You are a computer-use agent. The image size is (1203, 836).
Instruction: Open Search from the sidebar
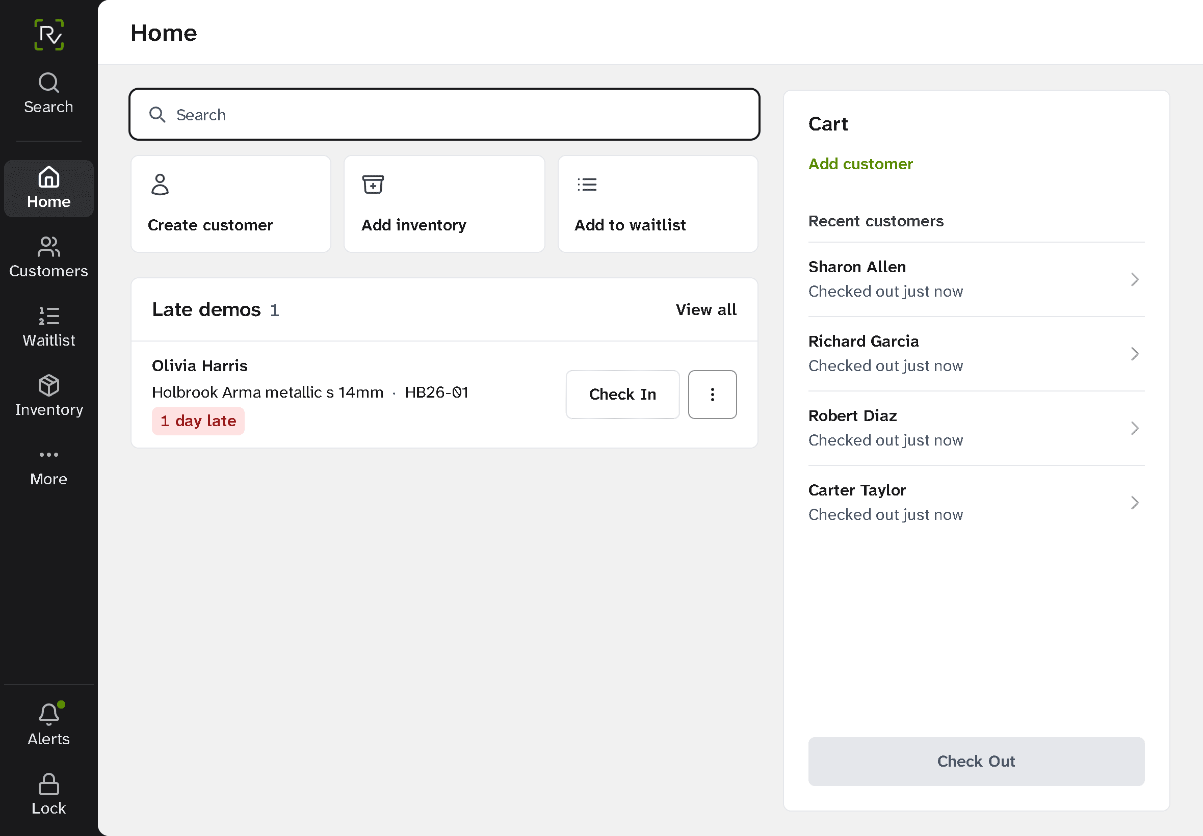tap(49, 93)
